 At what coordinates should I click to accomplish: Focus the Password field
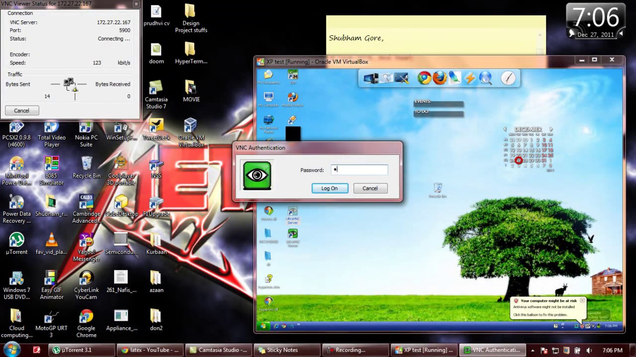pyautogui.click(x=360, y=170)
